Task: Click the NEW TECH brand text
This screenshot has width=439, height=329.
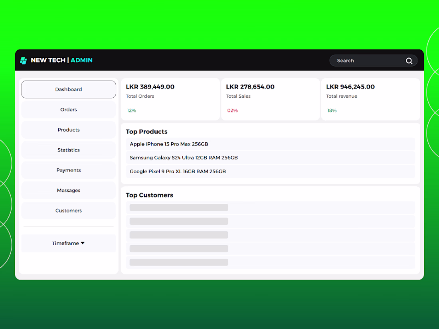Action: (48, 60)
